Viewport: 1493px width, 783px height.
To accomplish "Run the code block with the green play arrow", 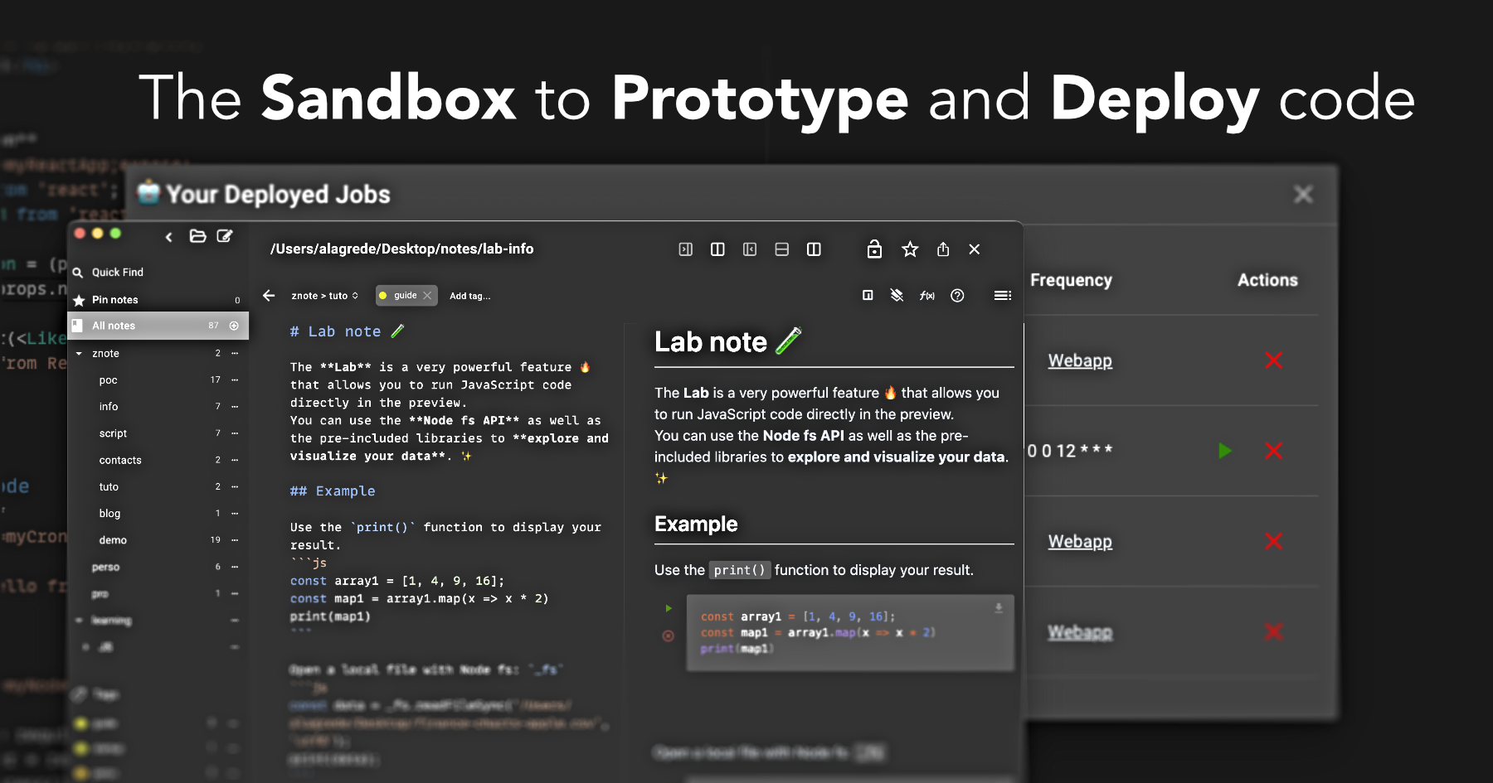I will [669, 609].
